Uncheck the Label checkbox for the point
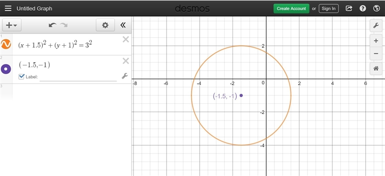 point(21,76)
